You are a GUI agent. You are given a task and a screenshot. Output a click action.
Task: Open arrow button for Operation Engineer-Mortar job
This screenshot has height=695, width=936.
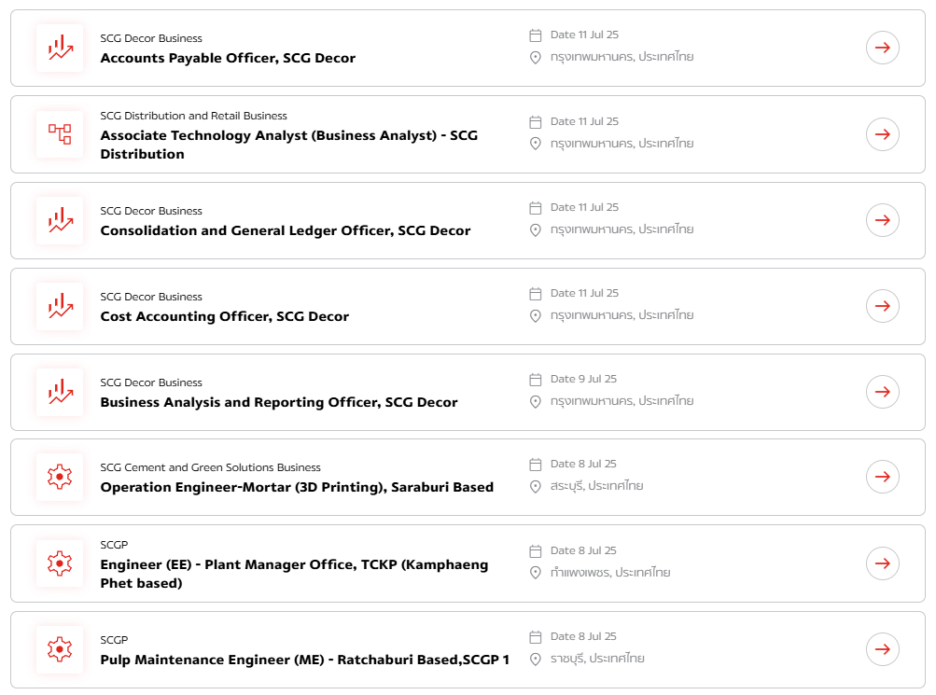[882, 477]
